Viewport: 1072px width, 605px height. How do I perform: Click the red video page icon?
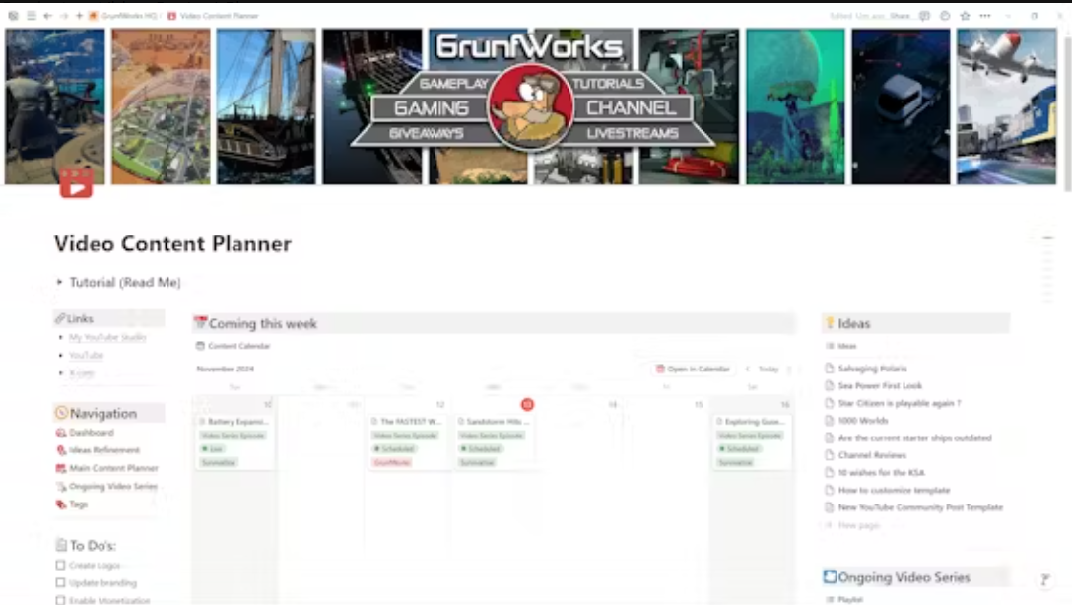click(x=76, y=182)
